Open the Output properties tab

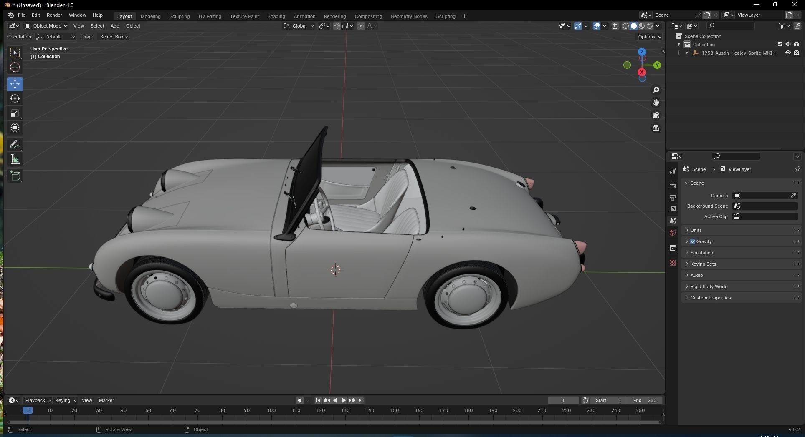pyautogui.click(x=672, y=197)
